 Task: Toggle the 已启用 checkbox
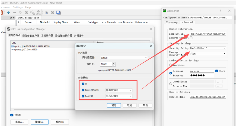tap(12, 115)
